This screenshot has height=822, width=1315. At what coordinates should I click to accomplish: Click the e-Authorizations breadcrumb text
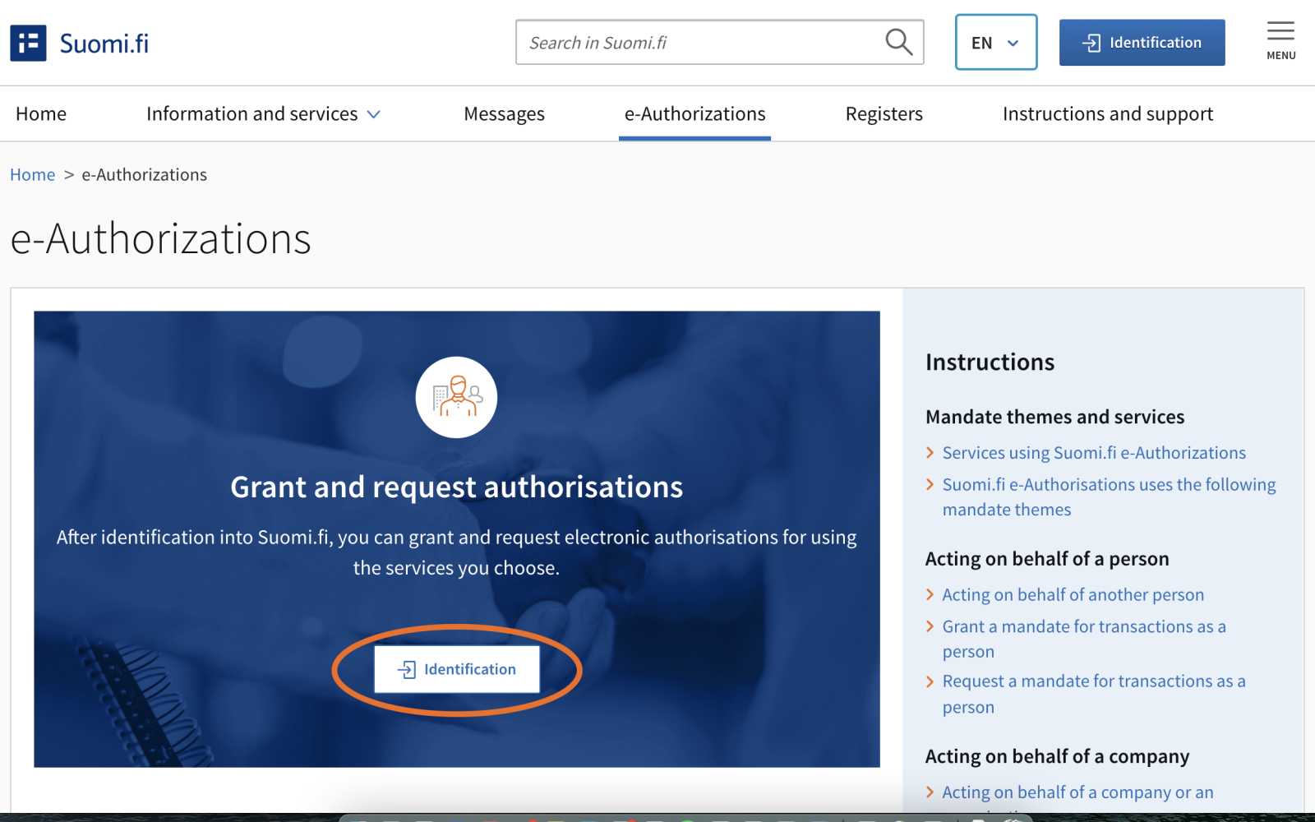[144, 174]
